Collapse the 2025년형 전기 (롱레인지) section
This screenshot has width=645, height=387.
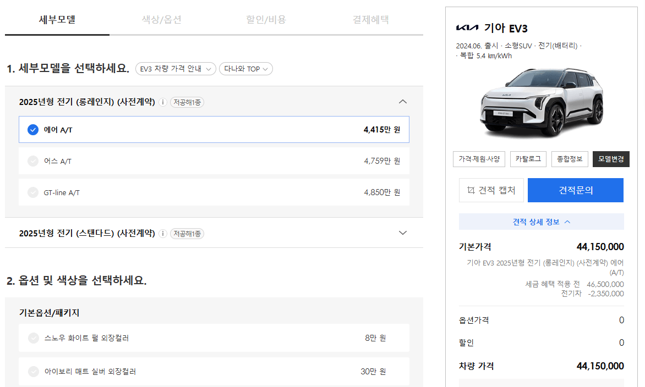403,102
